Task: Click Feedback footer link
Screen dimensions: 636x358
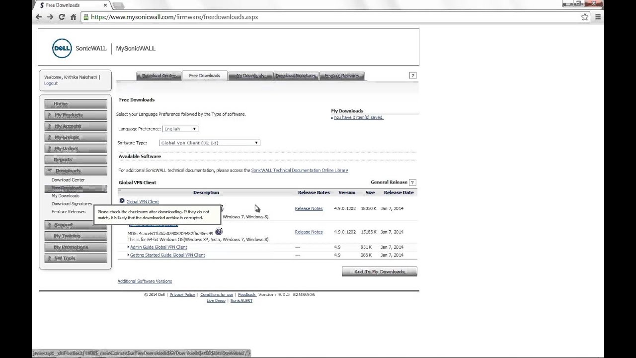Action: click(246, 294)
